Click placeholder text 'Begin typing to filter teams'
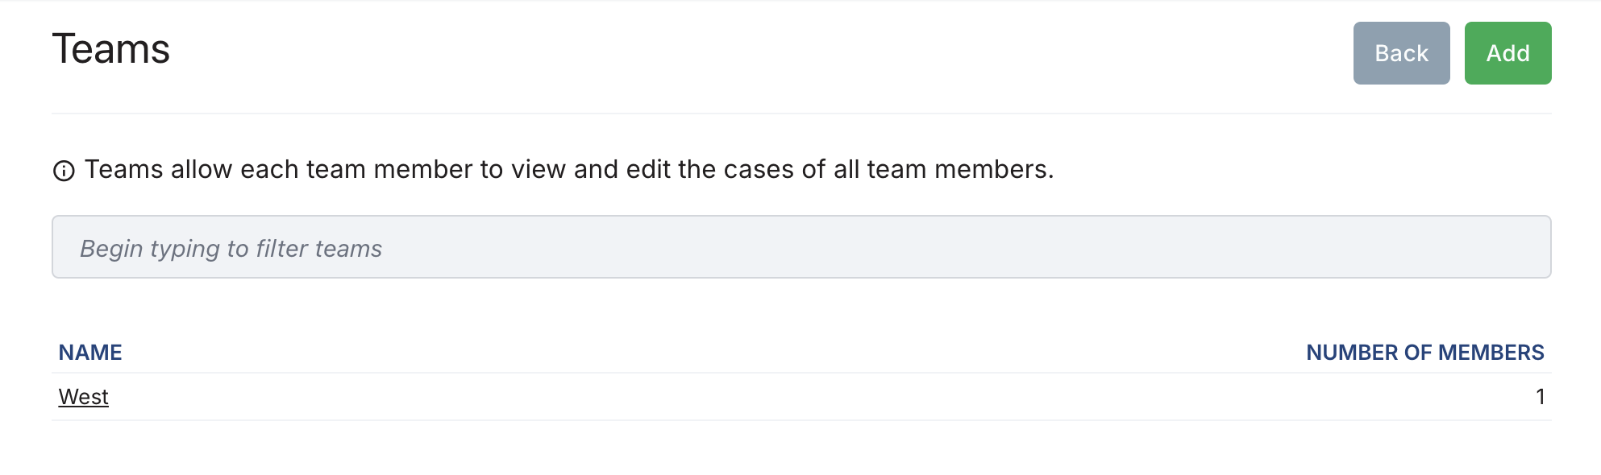Viewport: 1601px width, 475px height. [x=231, y=249]
